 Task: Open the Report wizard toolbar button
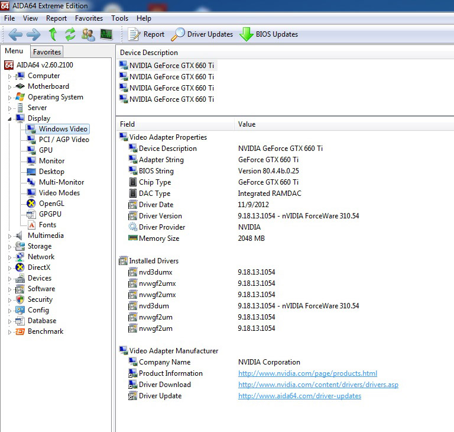click(146, 34)
